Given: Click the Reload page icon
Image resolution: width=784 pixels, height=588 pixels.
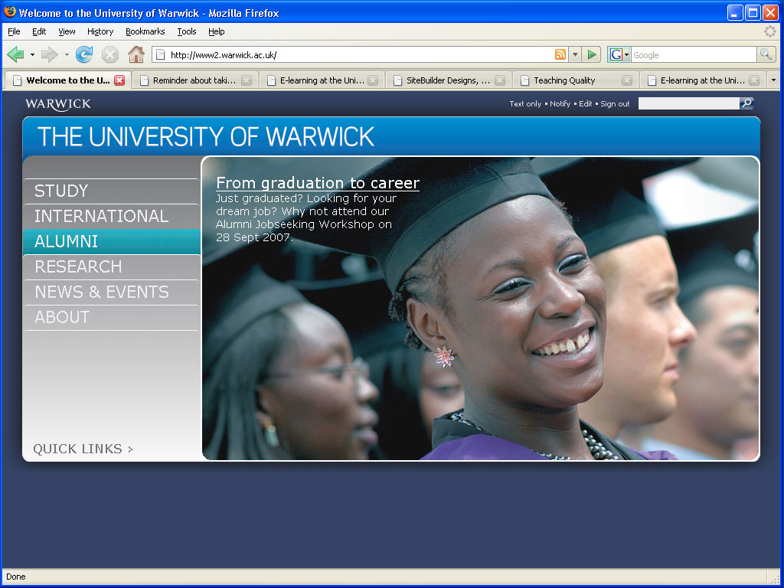Looking at the screenshot, I should click(x=84, y=54).
